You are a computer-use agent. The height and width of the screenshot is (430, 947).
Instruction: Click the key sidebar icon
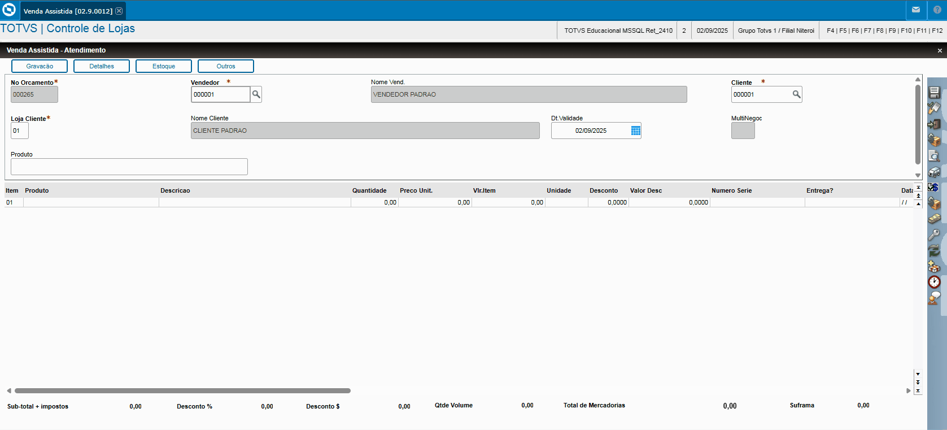tap(935, 234)
